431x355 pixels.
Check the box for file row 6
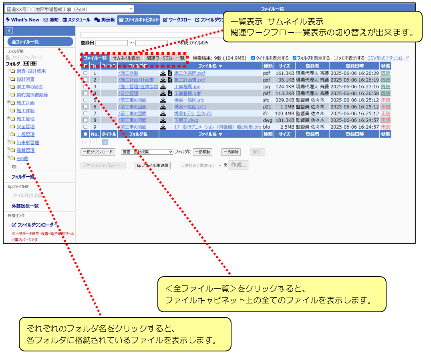point(85,107)
